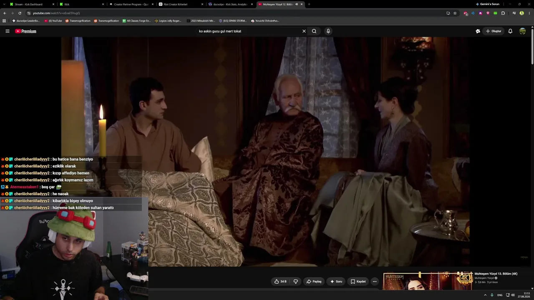The image size is (534, 300).
Task: Clear the YouTube search query
Action: point(304,31)
